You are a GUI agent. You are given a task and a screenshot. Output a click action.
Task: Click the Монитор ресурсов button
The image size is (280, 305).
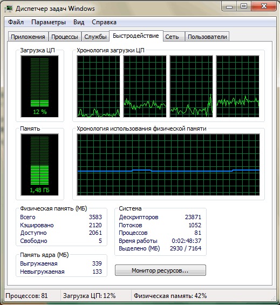160,270
